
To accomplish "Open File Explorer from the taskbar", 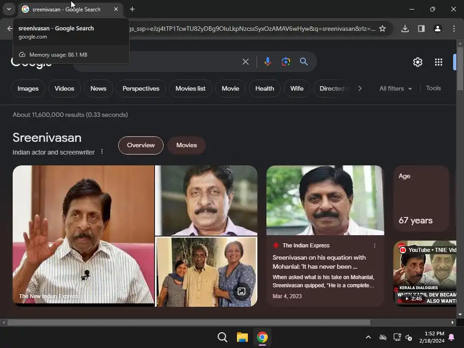I will [242, 337].
